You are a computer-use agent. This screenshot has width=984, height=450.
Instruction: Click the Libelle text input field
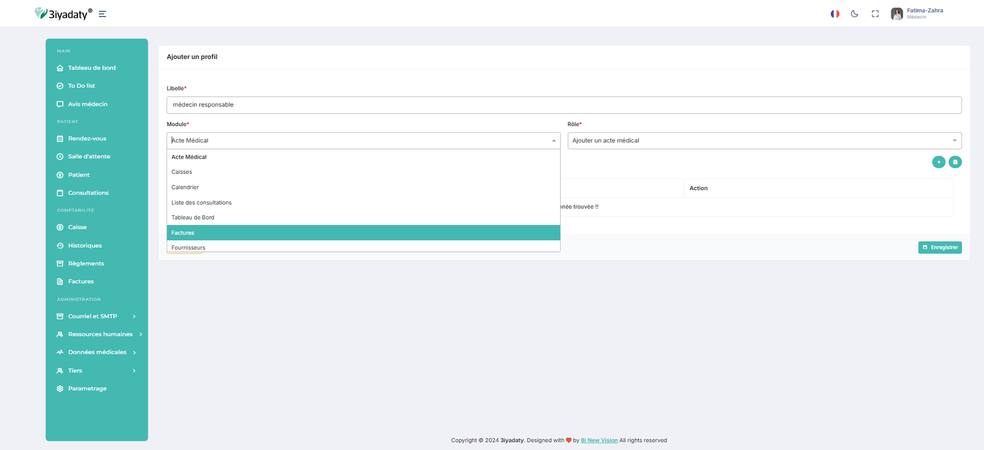click(563, 105)
